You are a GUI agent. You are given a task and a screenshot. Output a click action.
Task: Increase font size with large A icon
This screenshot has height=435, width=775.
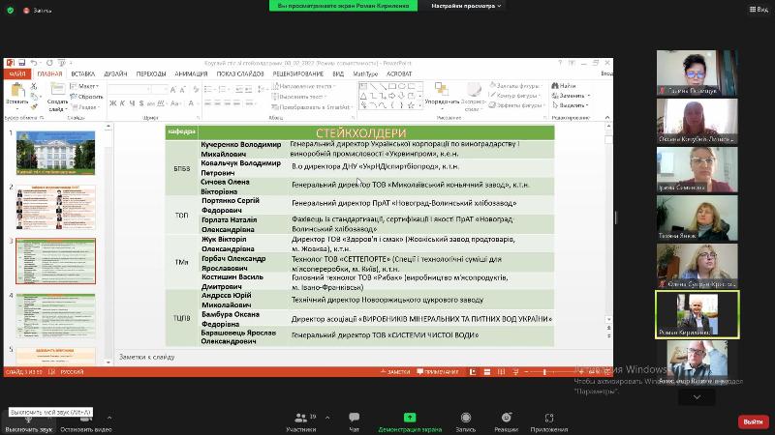(172, 90)
